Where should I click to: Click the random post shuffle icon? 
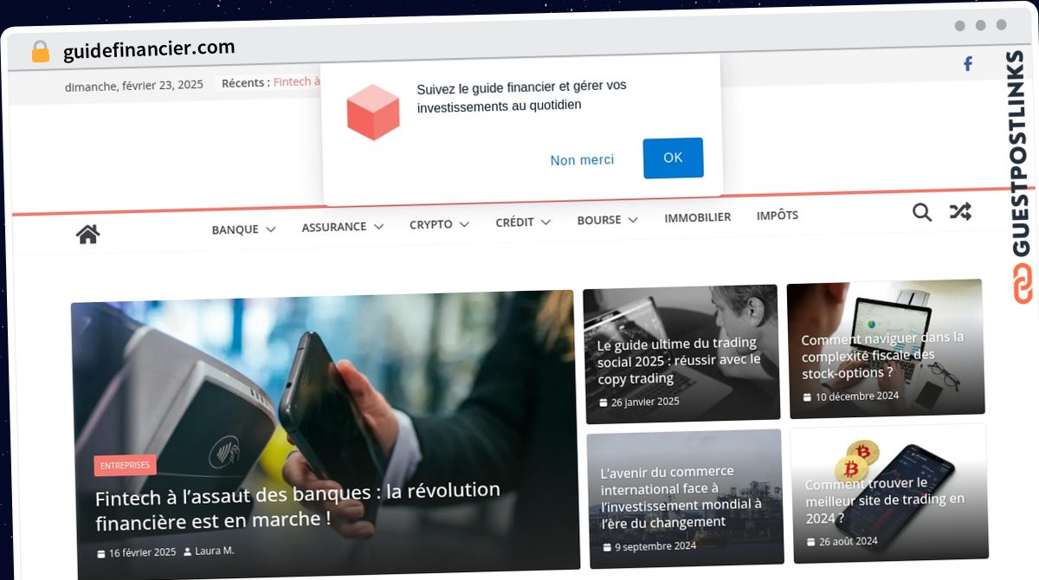(x=960, y=211)
